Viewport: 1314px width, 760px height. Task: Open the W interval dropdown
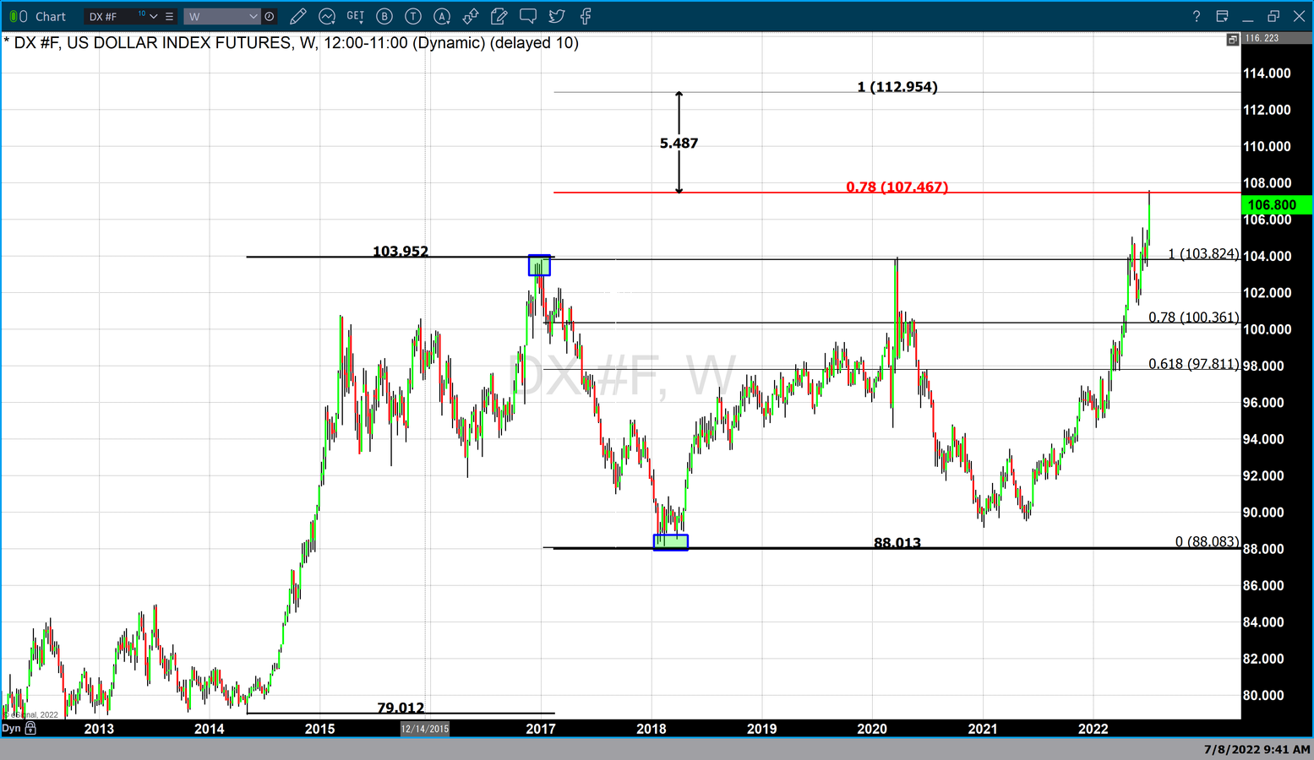(x=253, y=16)
